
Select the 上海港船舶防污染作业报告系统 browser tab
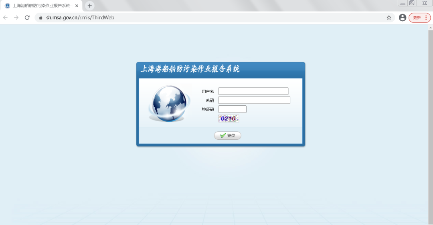[x=41, y=6]
